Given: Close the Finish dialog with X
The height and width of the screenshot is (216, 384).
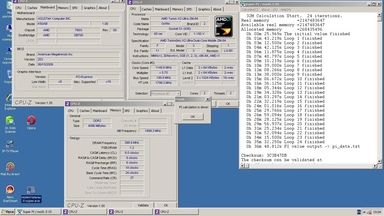Looking at the screenshot, I should point(207,99).
